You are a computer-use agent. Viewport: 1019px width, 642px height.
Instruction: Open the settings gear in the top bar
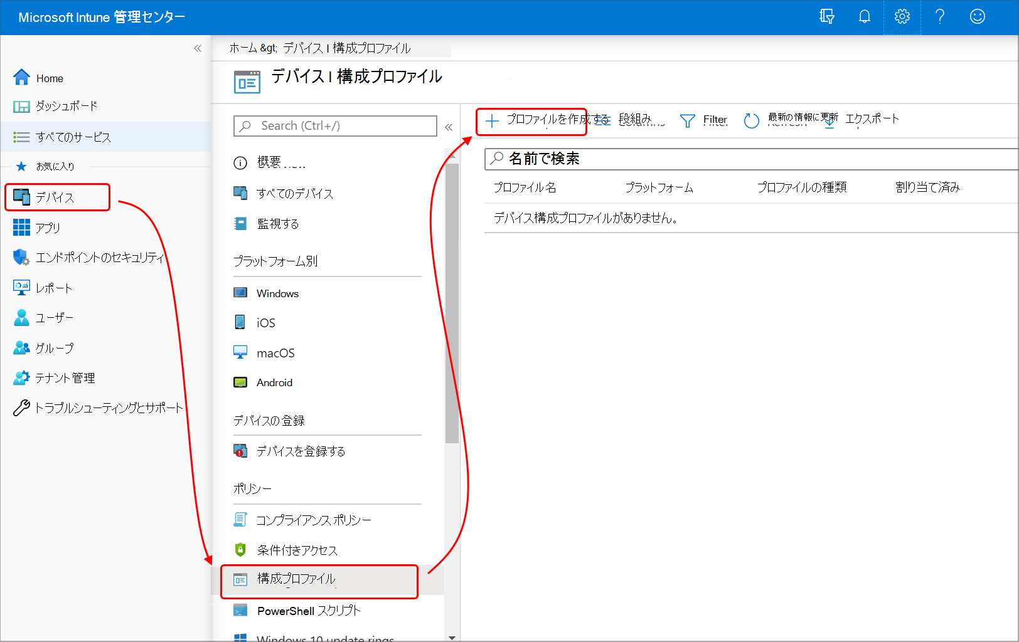(902, 16)
